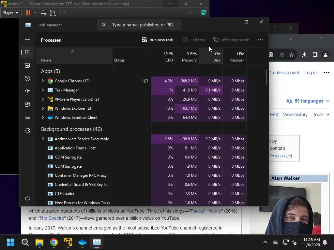Open Startup apps page in sidebar

27,91
